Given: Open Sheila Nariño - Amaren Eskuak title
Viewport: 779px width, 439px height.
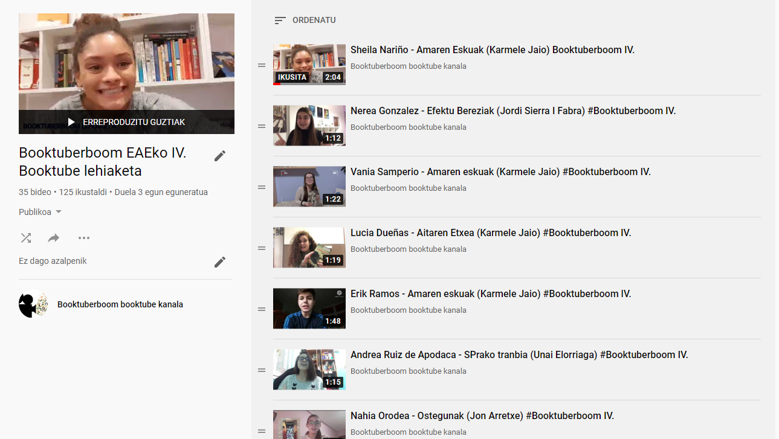Looking at the screenshot, I should [493, 50].
